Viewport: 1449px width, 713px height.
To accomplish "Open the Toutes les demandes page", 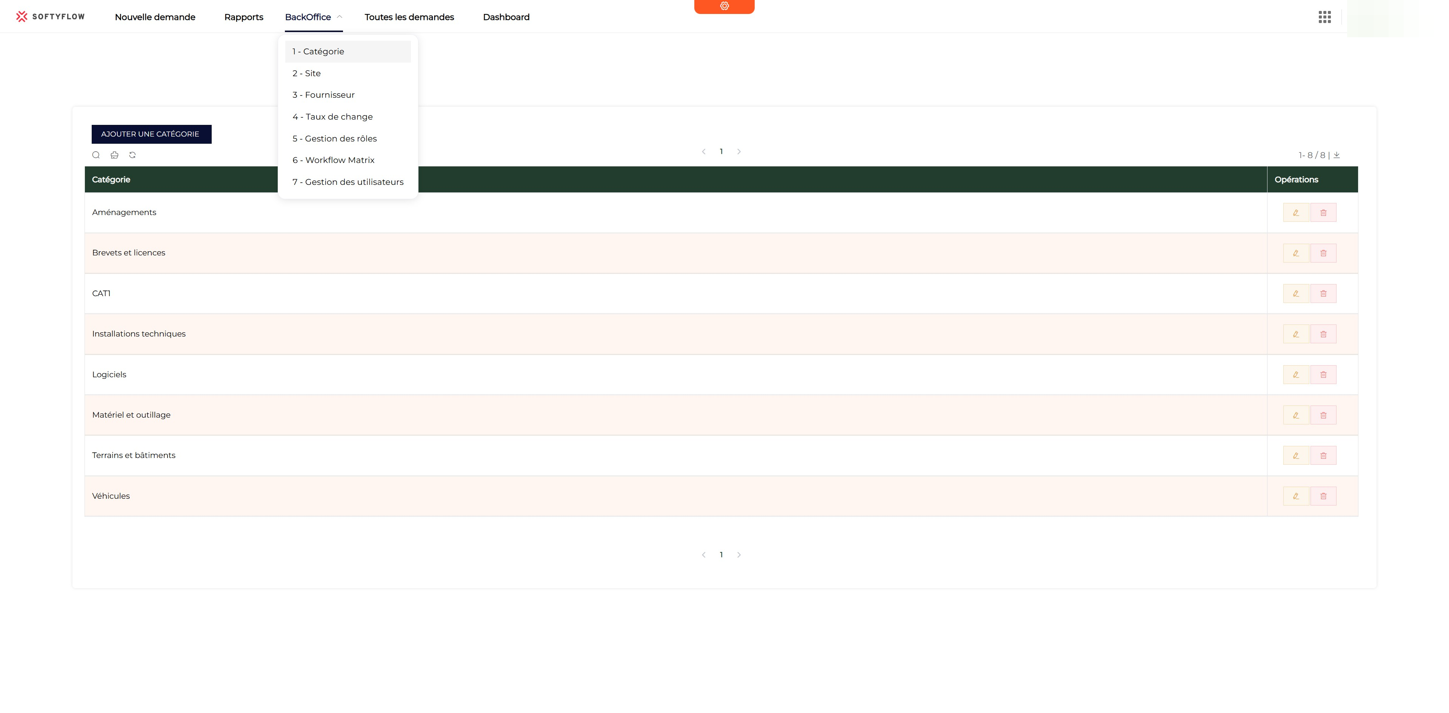I will click(409, 17).
